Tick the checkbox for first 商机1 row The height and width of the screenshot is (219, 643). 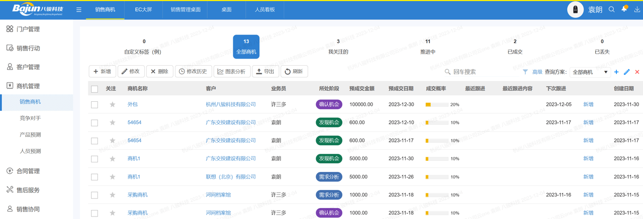95,159
